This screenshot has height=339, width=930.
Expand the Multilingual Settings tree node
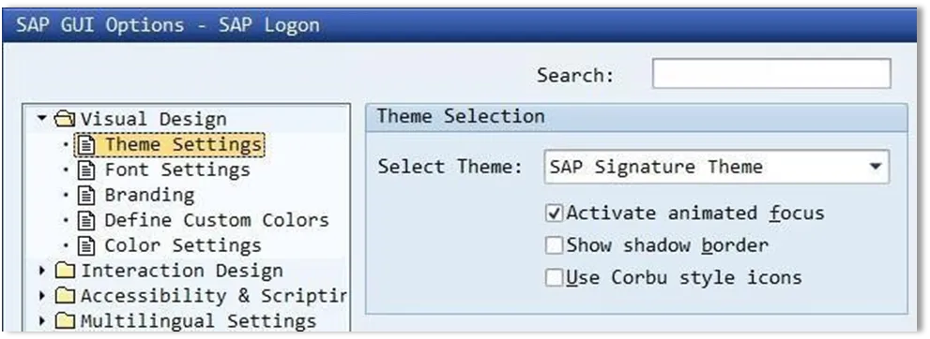42,321
